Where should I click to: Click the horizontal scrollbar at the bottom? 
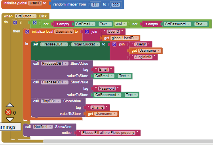click(128, 141)
